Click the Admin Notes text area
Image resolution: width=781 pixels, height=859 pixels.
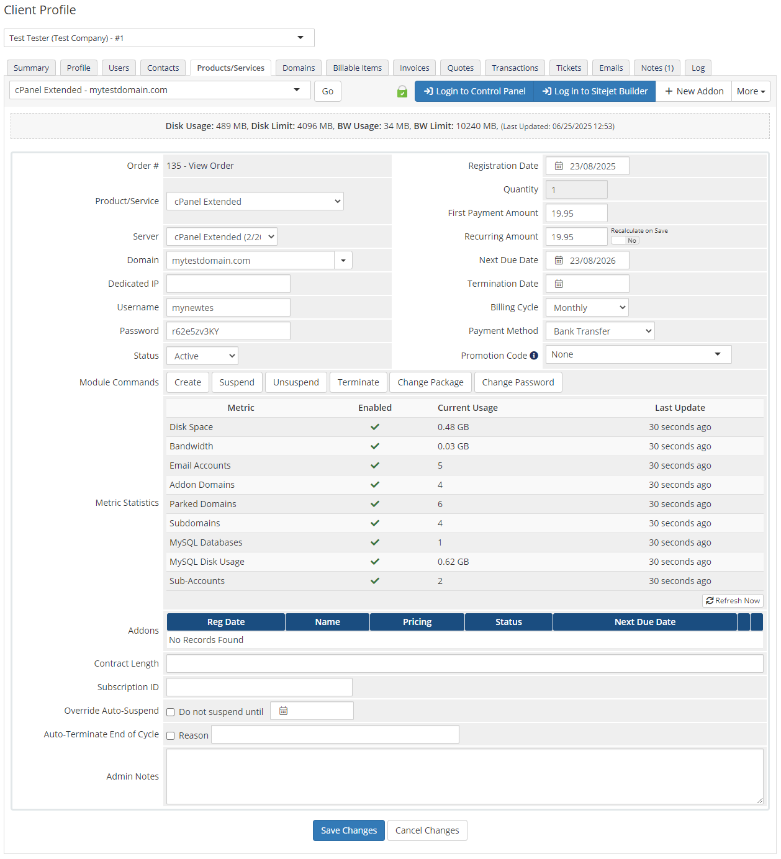click(465, 776)
